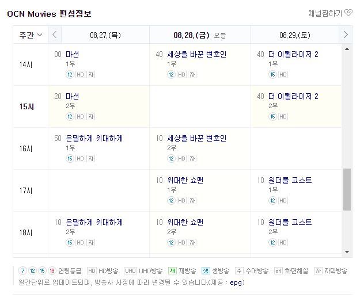Click the 14시 time row label
Screen dimensions: 364x298
tap(26, 64)
